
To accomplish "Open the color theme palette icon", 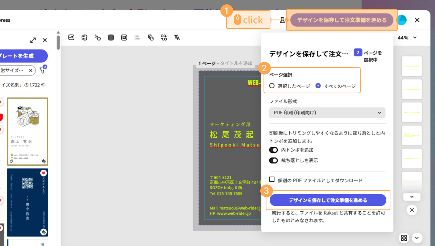I will [84, 37].
